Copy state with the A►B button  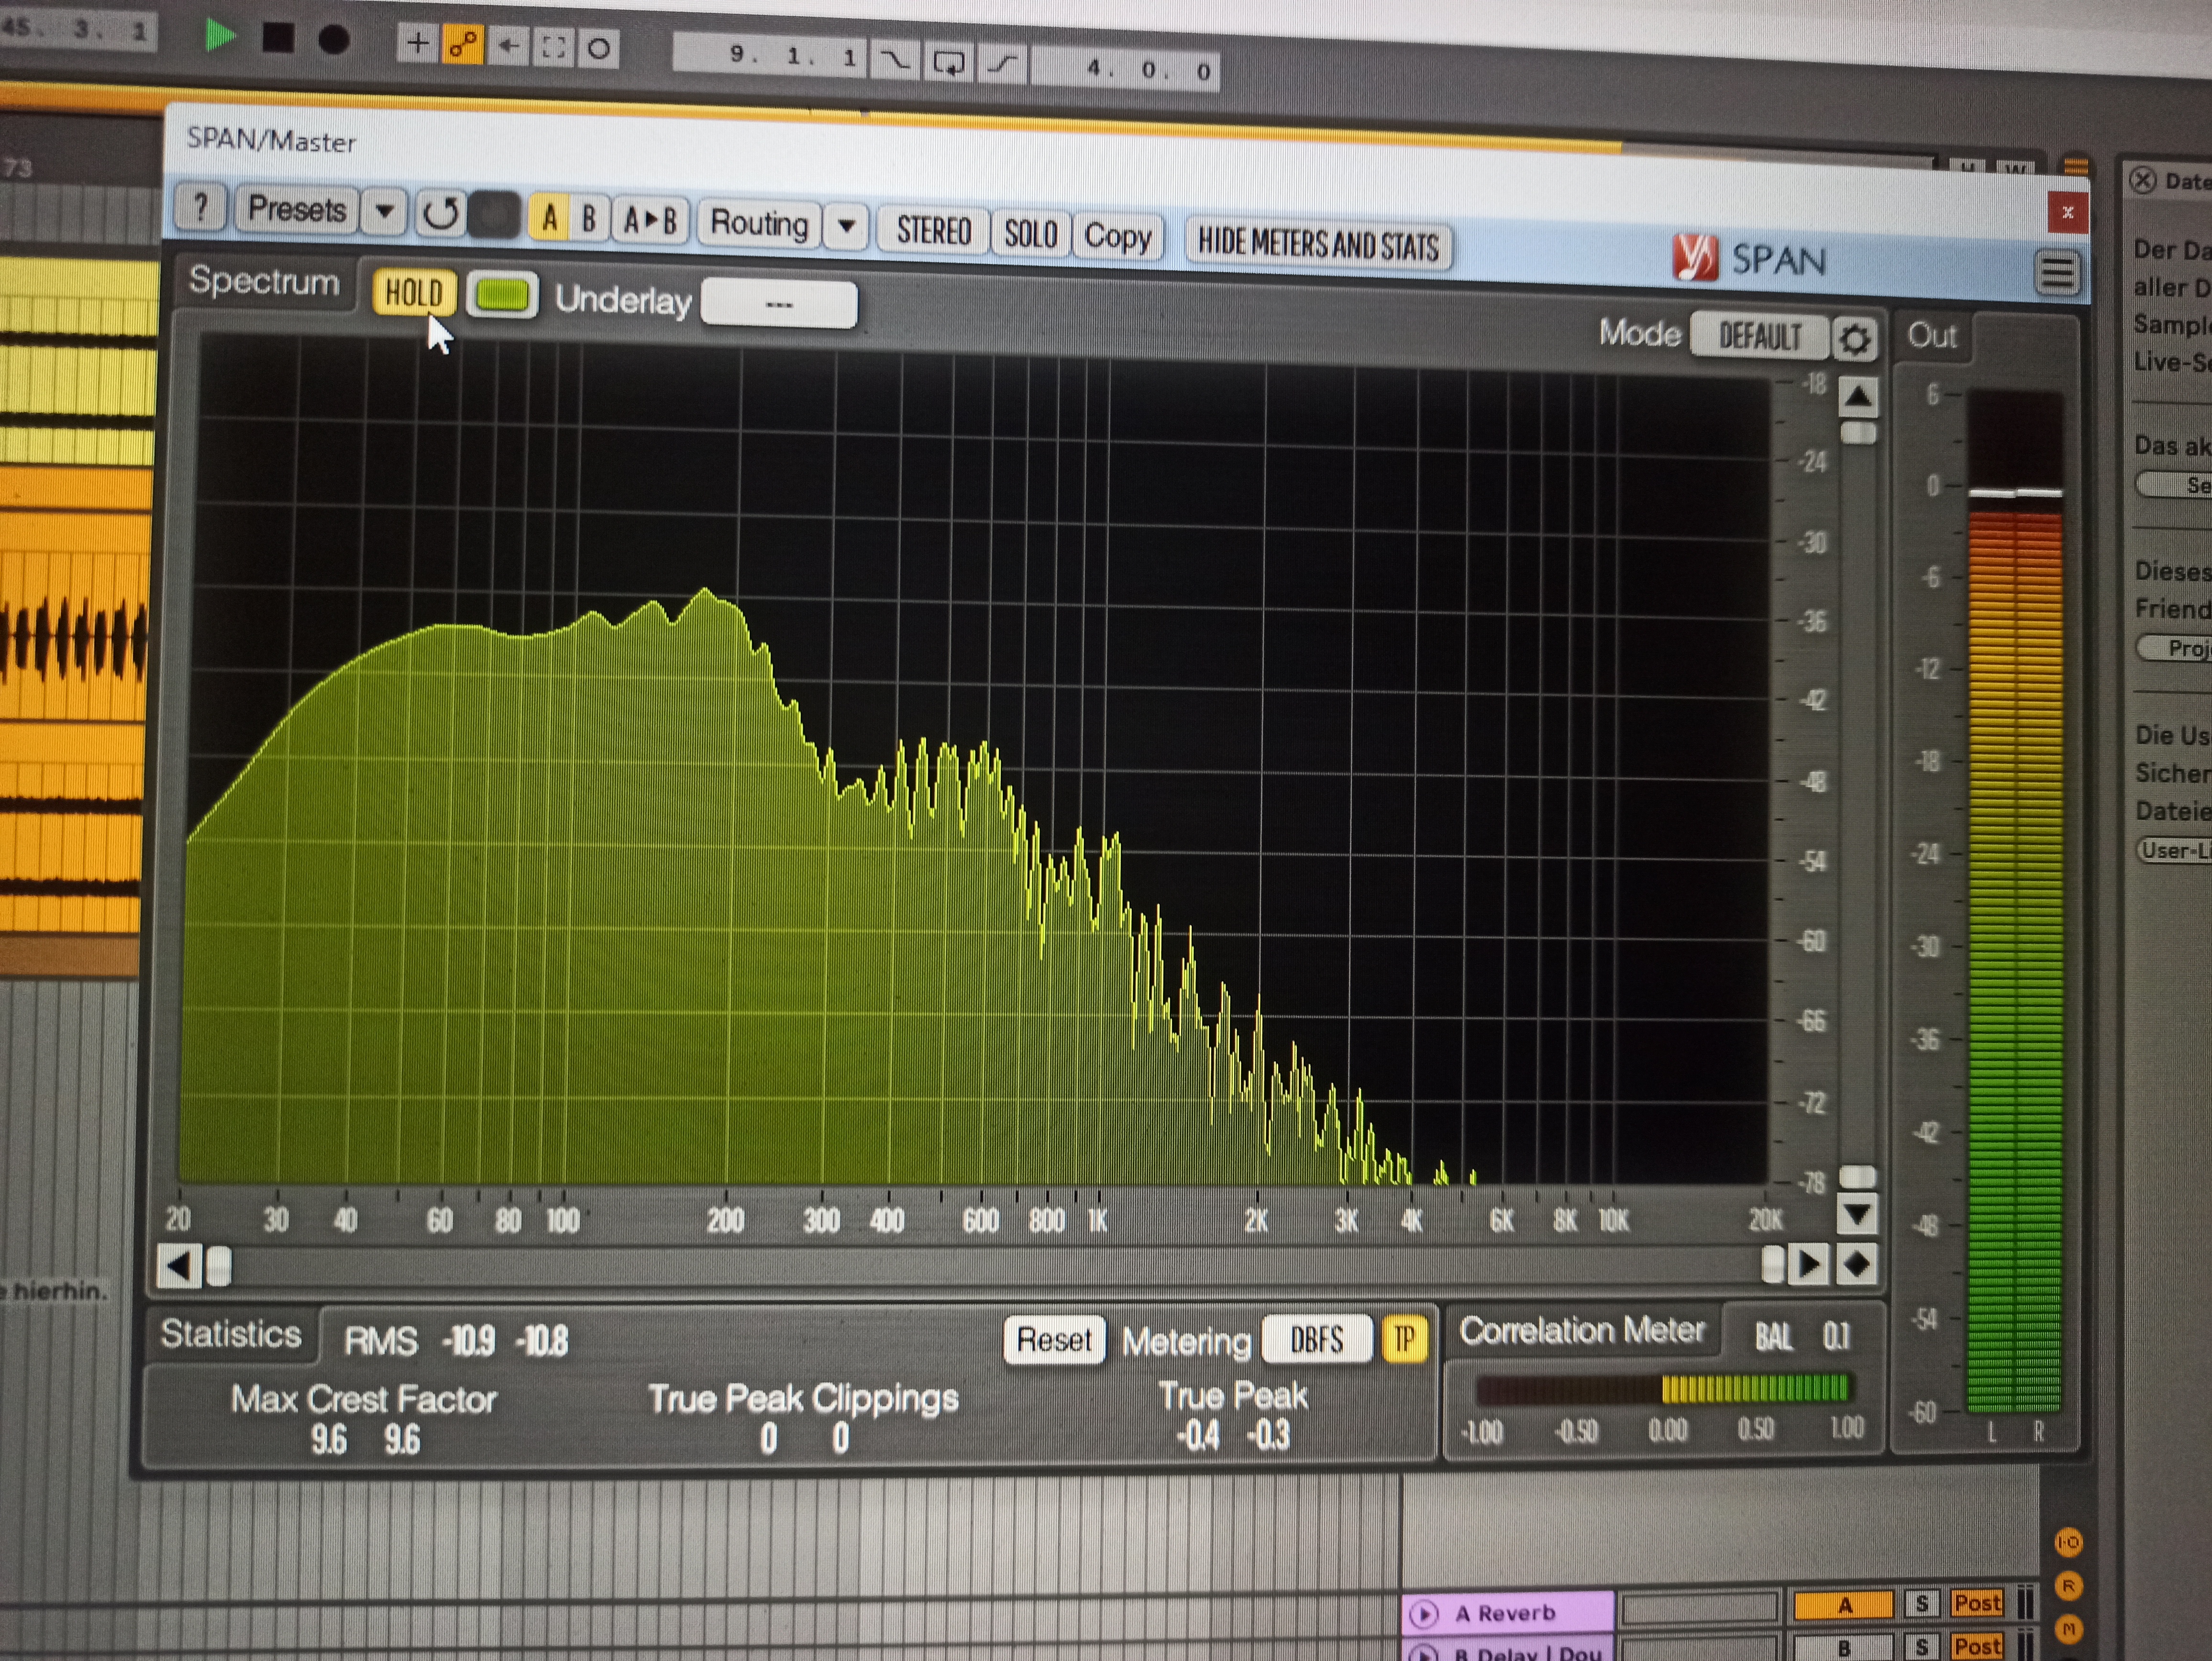click(650, 220)
